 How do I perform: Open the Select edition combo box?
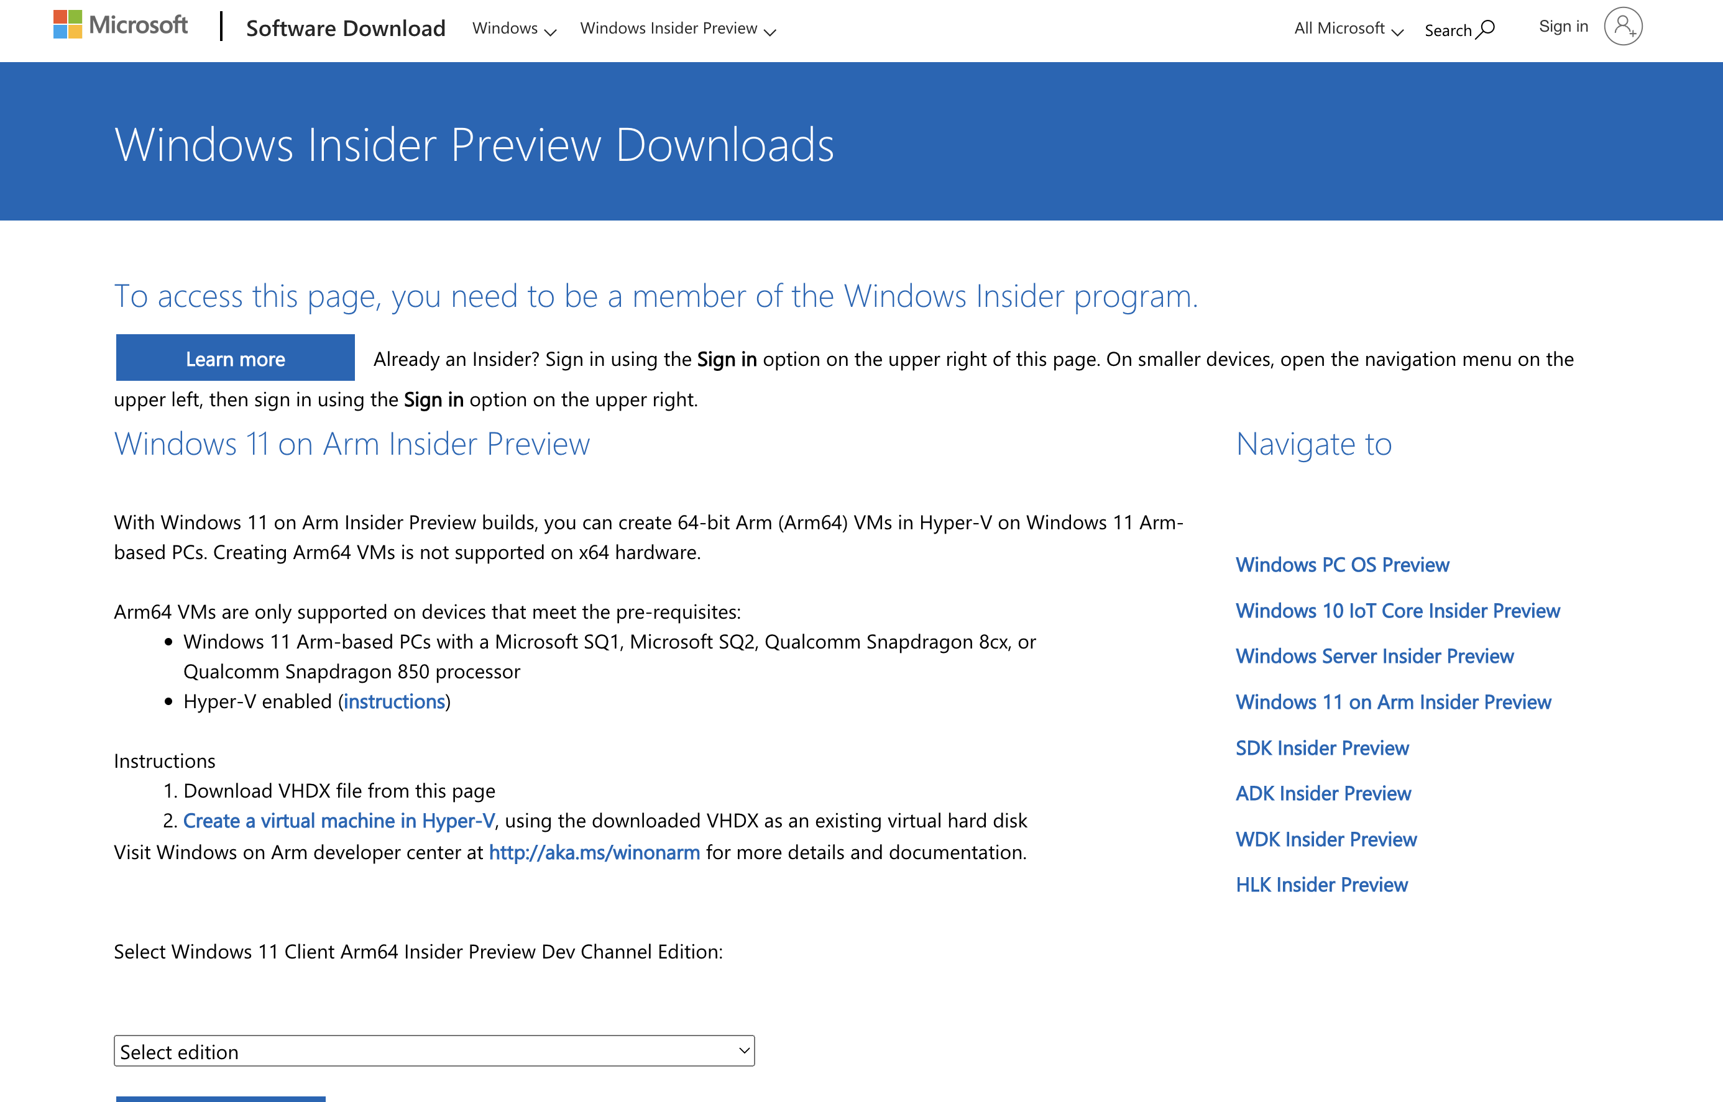pos(434,1050)
